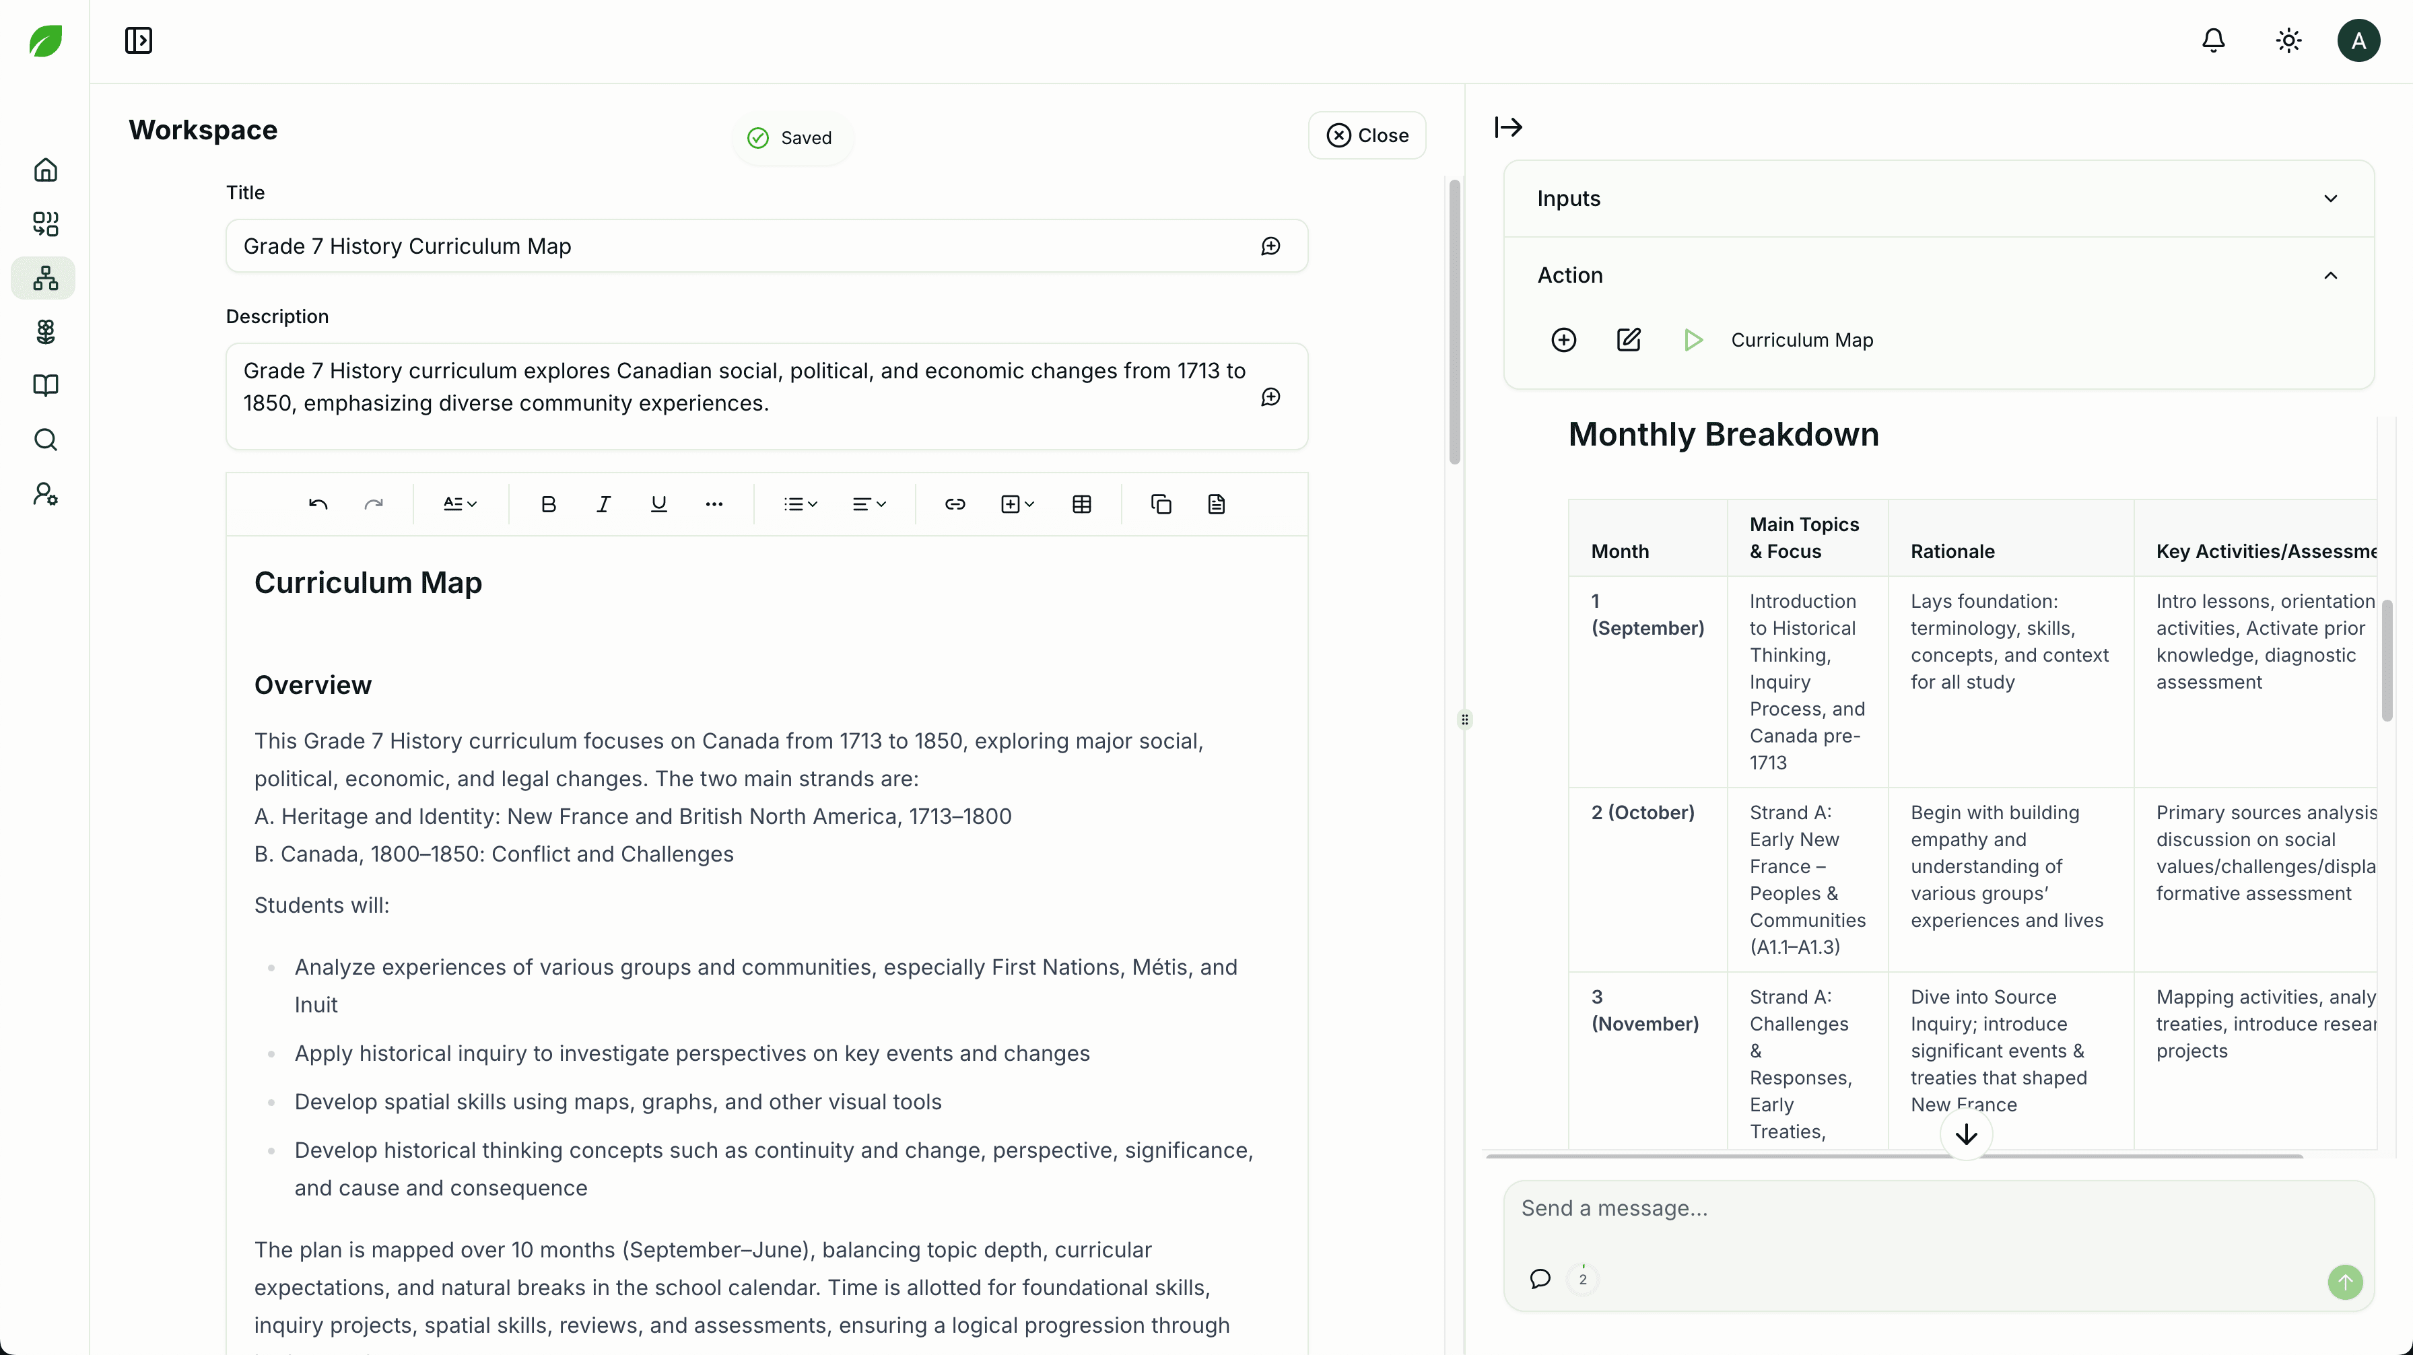
Task: Insert a table with the table icon
Action: pyautogui.click(x=1081, y=505)
